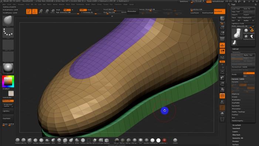Open the stroke type dots thumbnail
Image resolution: width=259 pixels, height=146 pixels.
(x=8, y=33)
